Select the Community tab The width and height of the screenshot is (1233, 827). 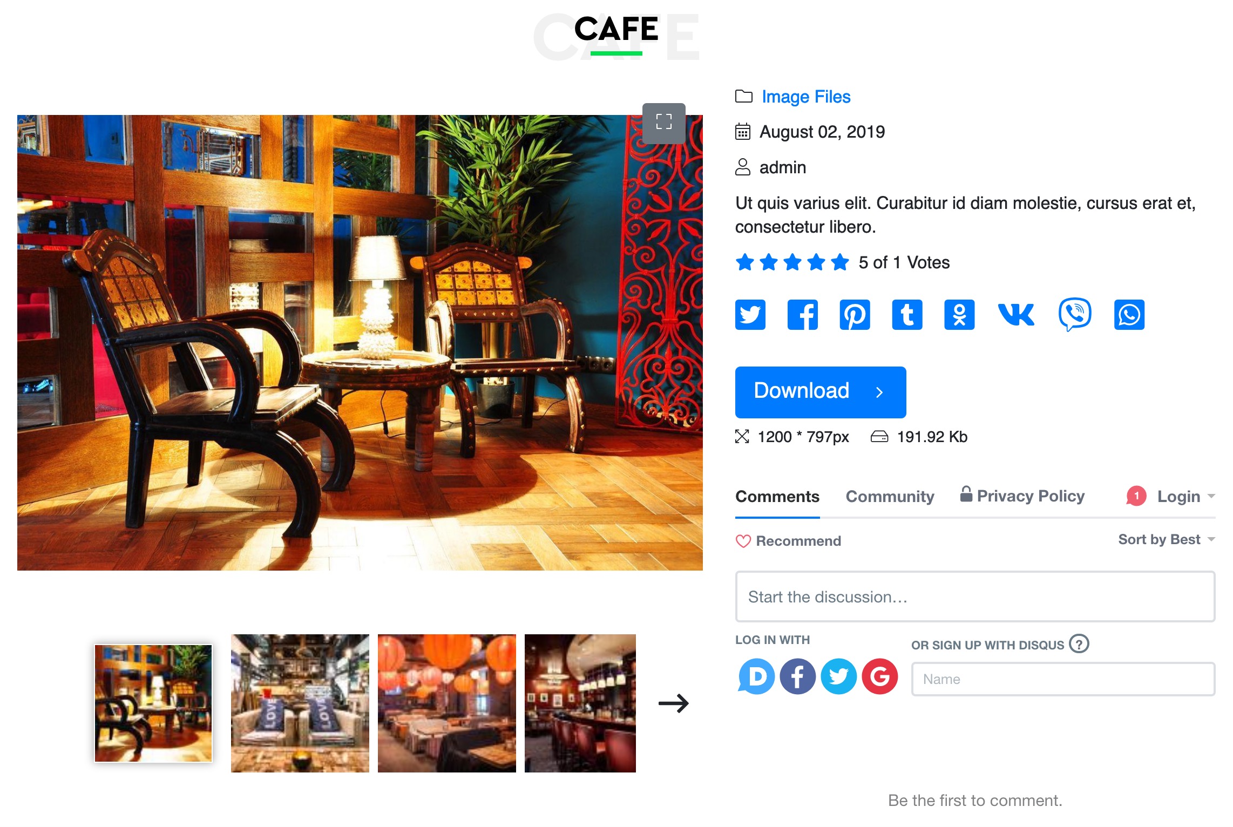tap(890, 497)
